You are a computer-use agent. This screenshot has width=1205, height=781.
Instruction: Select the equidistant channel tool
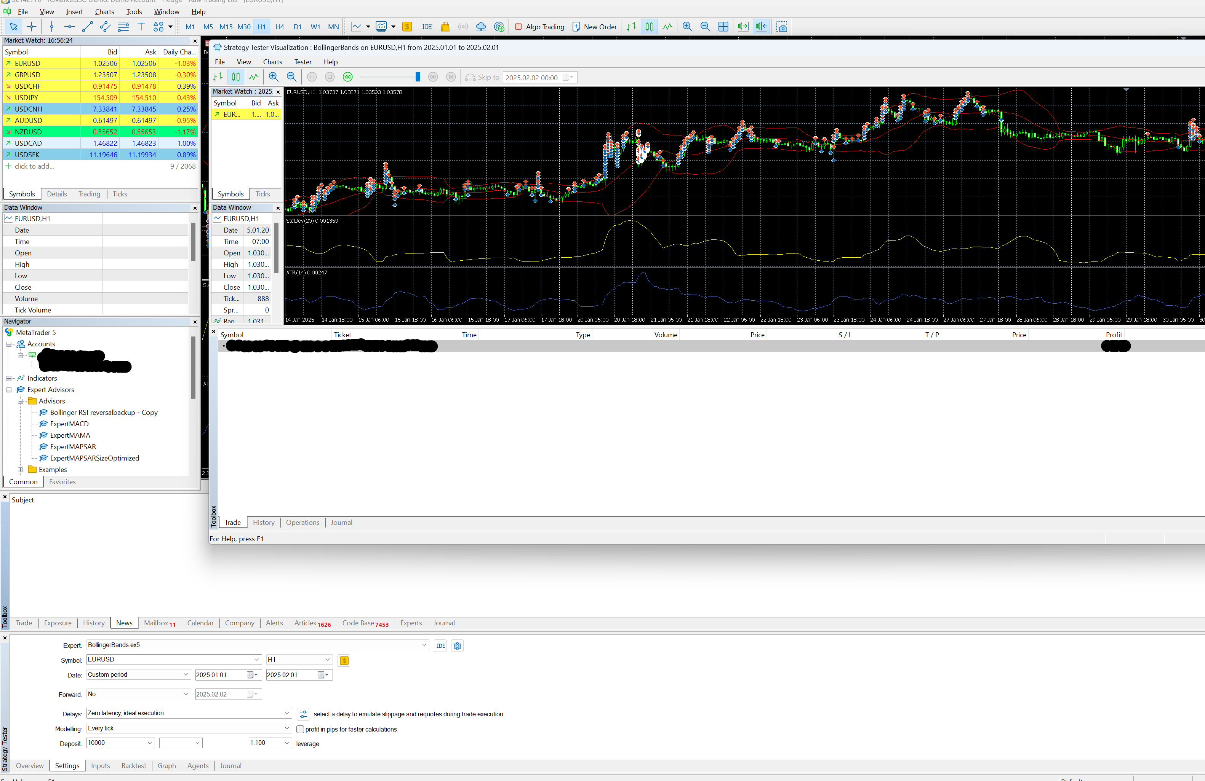105,27
